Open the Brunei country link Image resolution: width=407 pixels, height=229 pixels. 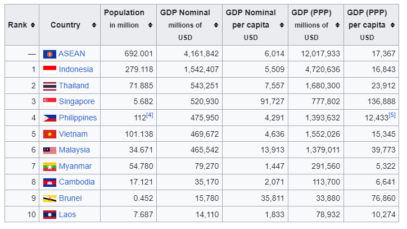(70, 199)
